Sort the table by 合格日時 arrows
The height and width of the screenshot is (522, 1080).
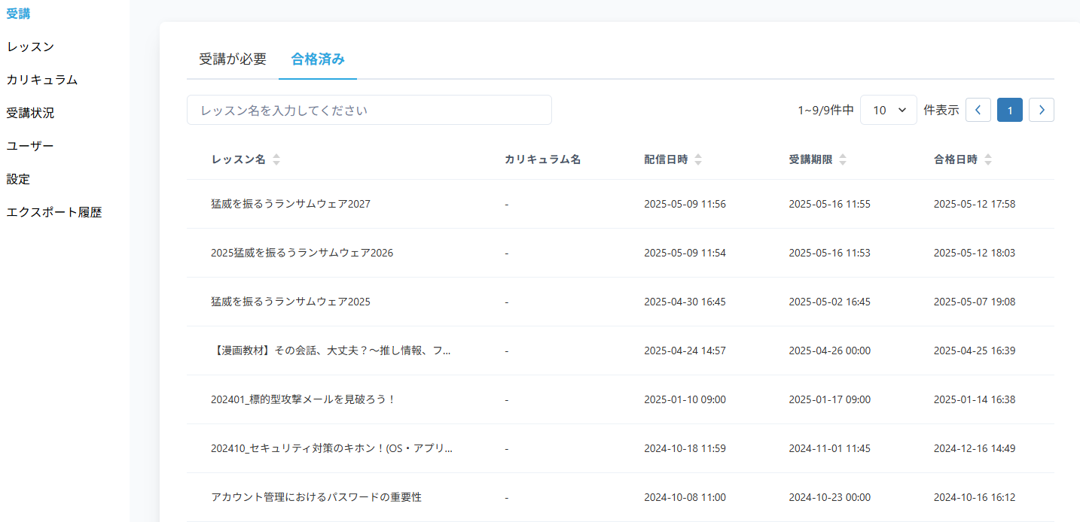(x=988, y=159)
